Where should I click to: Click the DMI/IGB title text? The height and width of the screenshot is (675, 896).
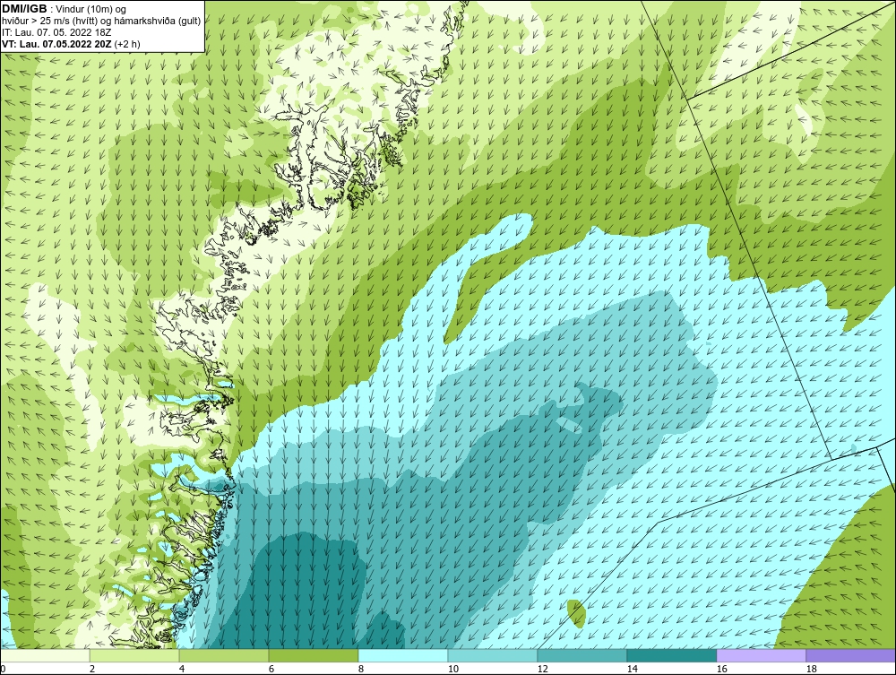point(24,9)
